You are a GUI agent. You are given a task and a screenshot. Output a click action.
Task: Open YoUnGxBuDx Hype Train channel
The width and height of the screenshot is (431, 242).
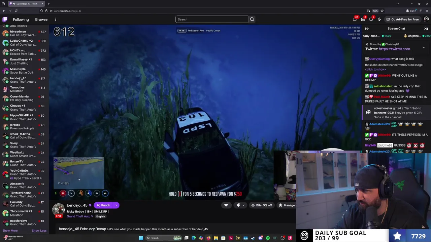tap(24, 174)
